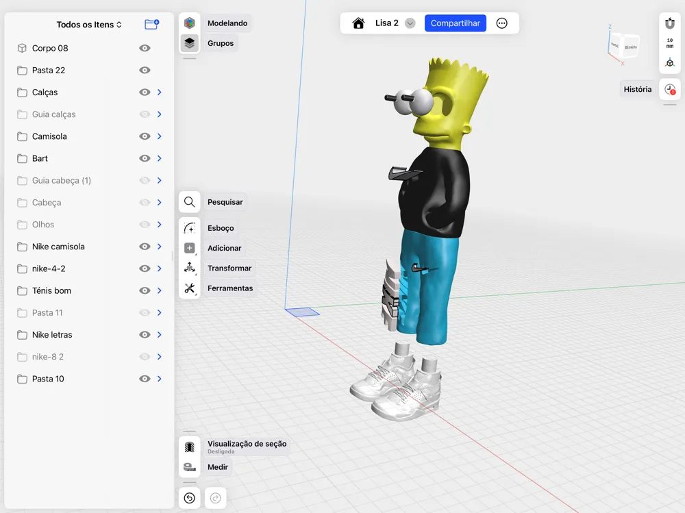Select the Corpo 08 body icon

point(22,48)
